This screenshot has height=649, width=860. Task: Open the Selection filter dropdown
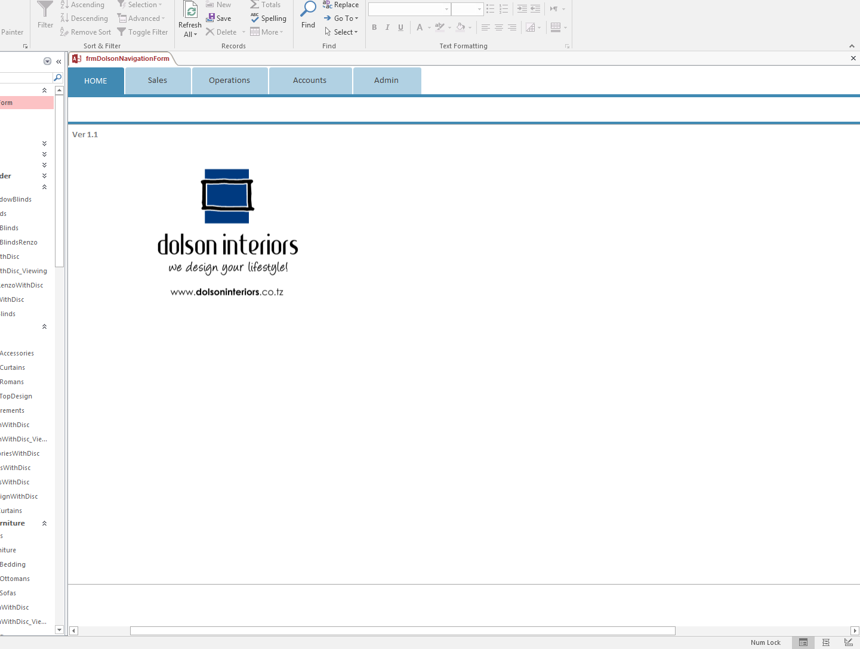click(x=140, y=5)
